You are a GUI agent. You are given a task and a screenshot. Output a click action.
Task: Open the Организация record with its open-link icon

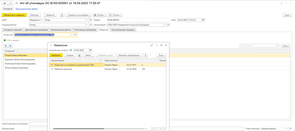tap(168, 25)
